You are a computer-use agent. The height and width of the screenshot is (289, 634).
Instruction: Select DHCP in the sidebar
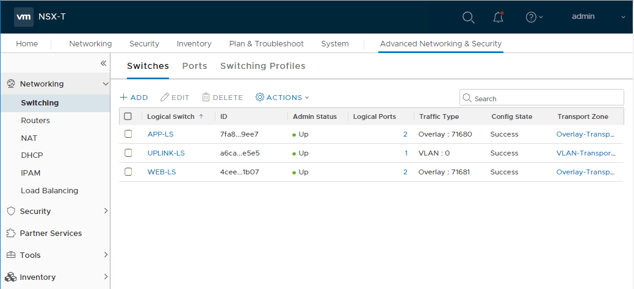(32, 155)
